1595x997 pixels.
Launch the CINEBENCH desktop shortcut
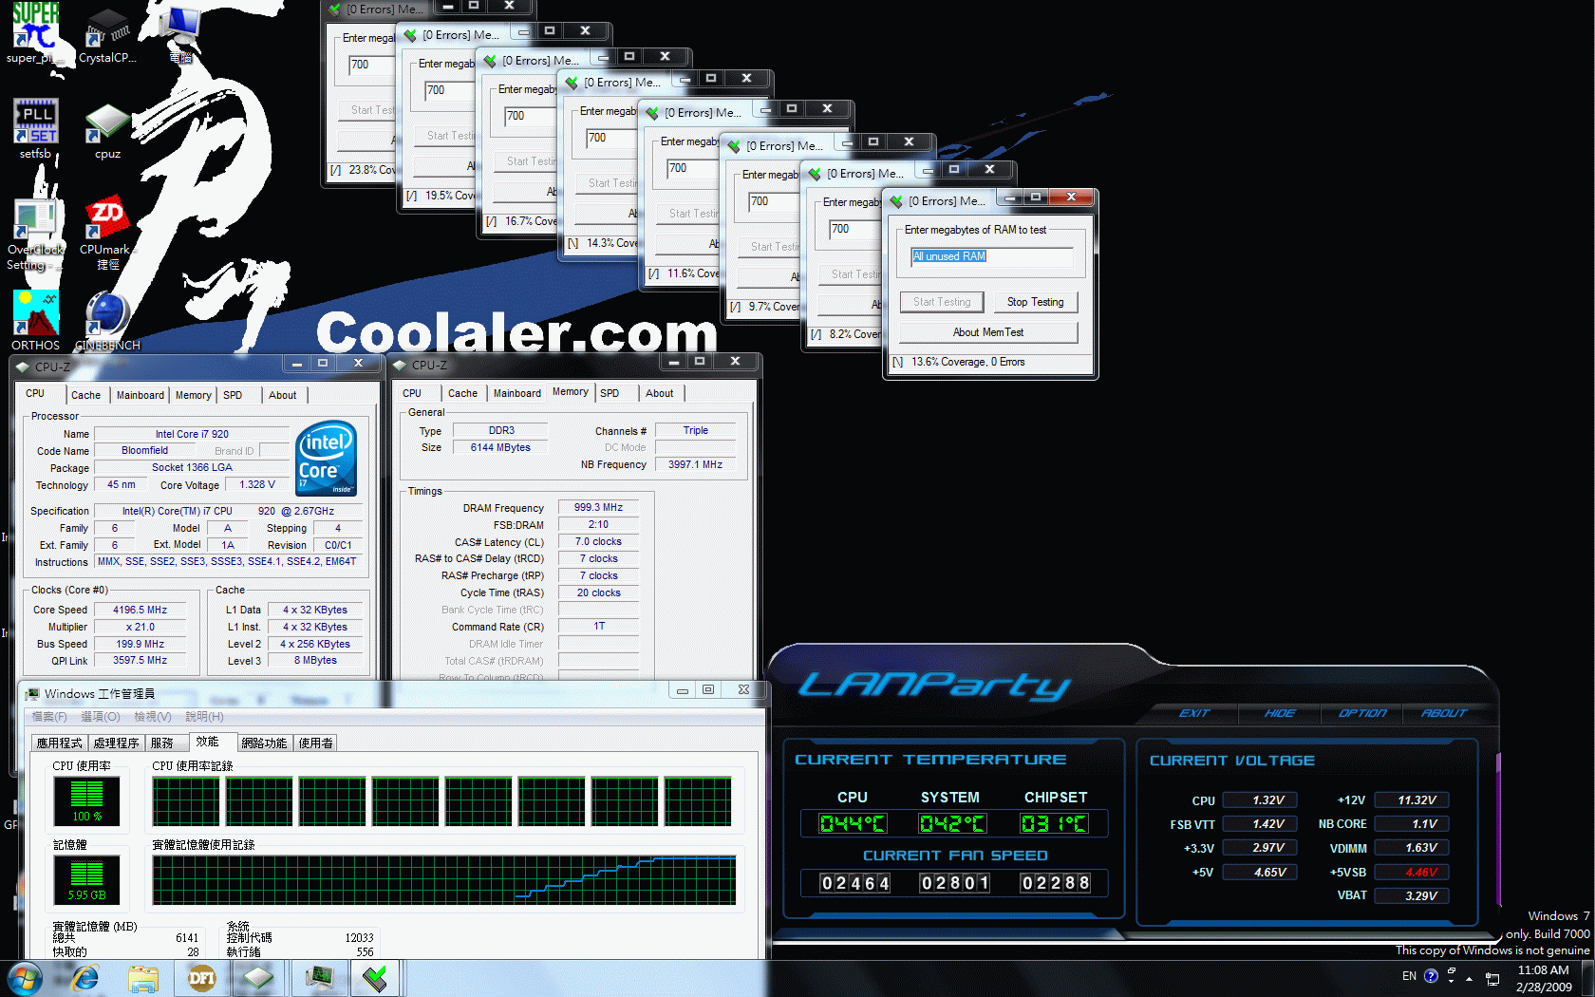point(107,321)
